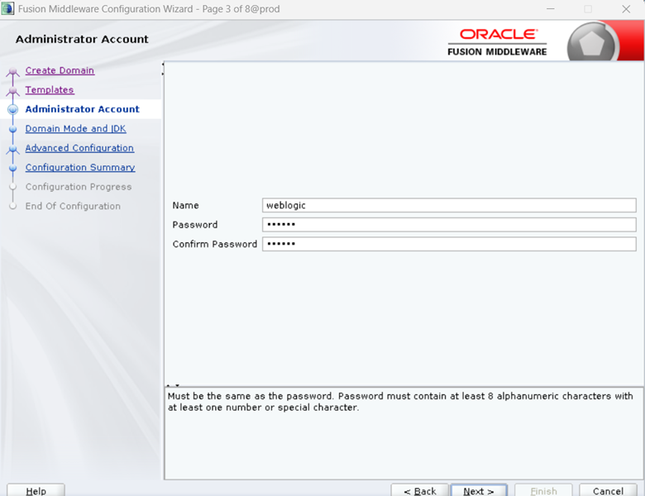
Task: Open Configuration Summary step link
Action: [x=80, y=167]
